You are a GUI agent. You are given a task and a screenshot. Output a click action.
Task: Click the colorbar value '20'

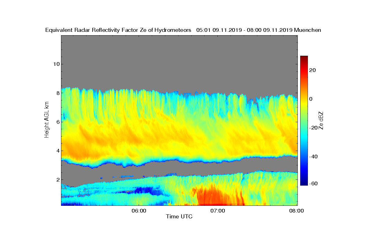pyautogui.click(x=313, y=70)
